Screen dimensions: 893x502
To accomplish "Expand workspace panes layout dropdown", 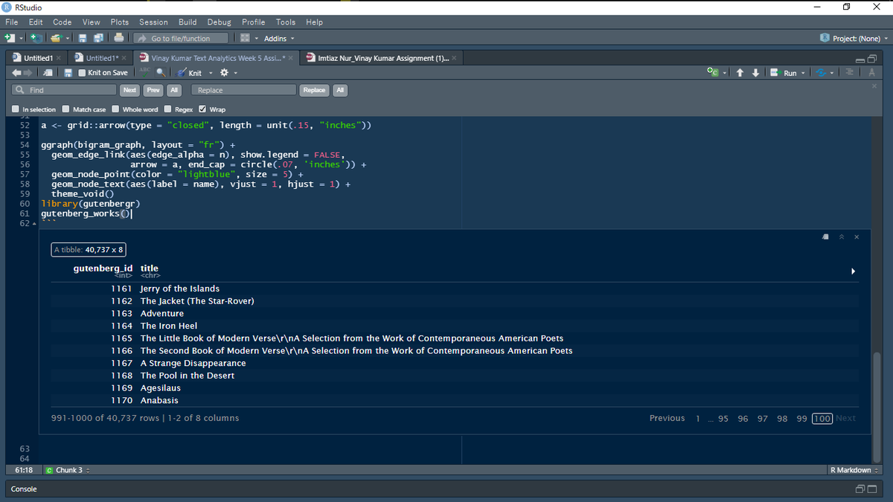I will tap(256, 39).
